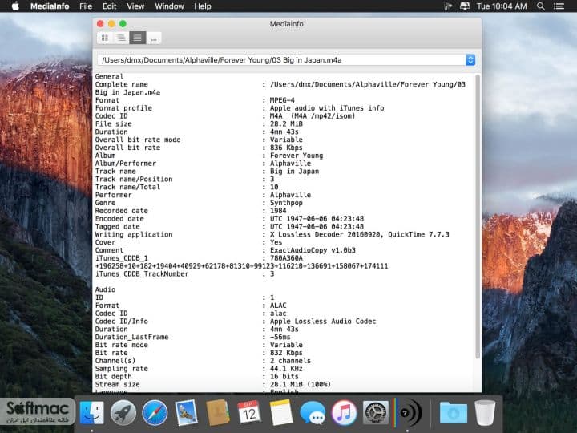Select the Text view toolbar icon
The height and width of the screenshot is (433, 577).
click(137, 38)
